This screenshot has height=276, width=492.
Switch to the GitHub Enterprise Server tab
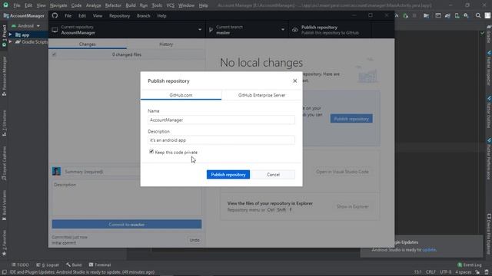261,95
